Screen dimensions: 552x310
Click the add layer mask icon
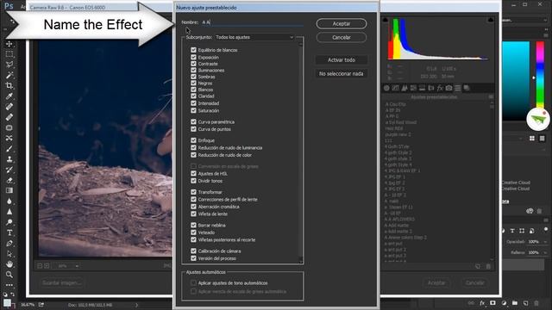click(x=492, y=303)
